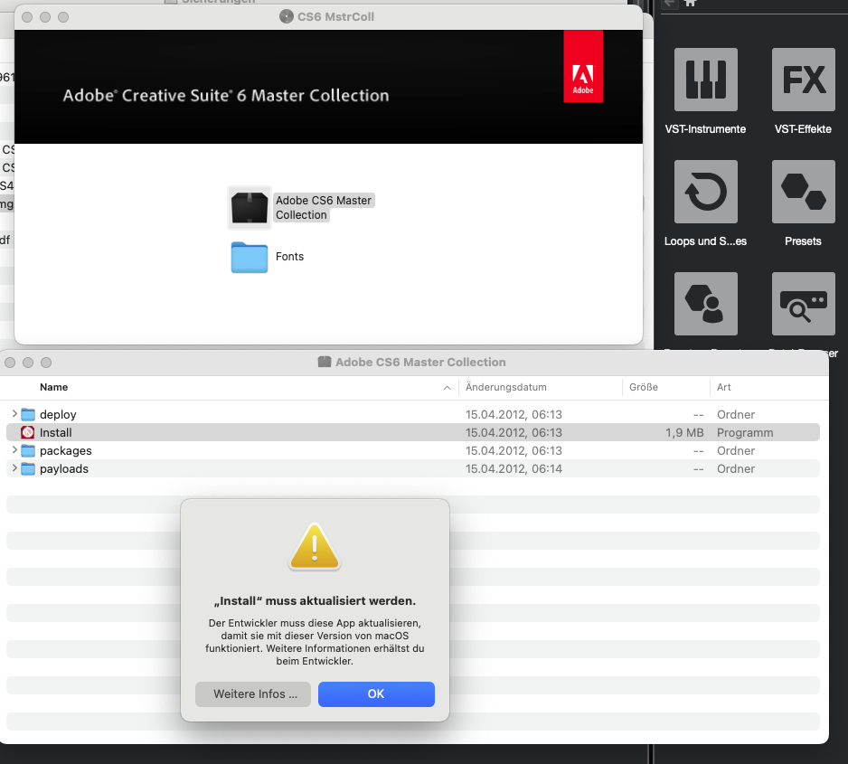Open the VST-Instrumente browser tile
Viewport: 848px width, 764px height.
point(705,80)
